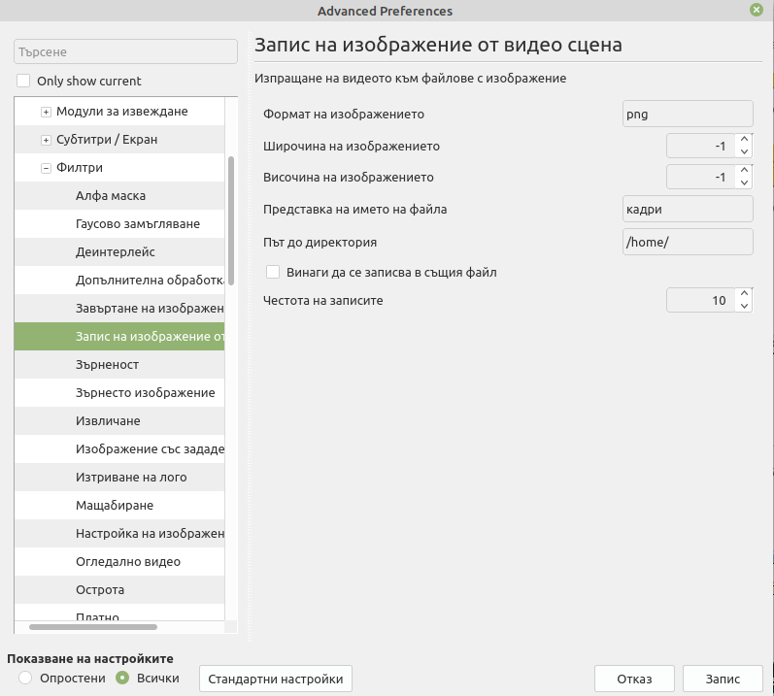The width and height of the screenshot is (774, 696).
Task: Expand the Субтитри / Екран tree node
Action: [46, 140]
